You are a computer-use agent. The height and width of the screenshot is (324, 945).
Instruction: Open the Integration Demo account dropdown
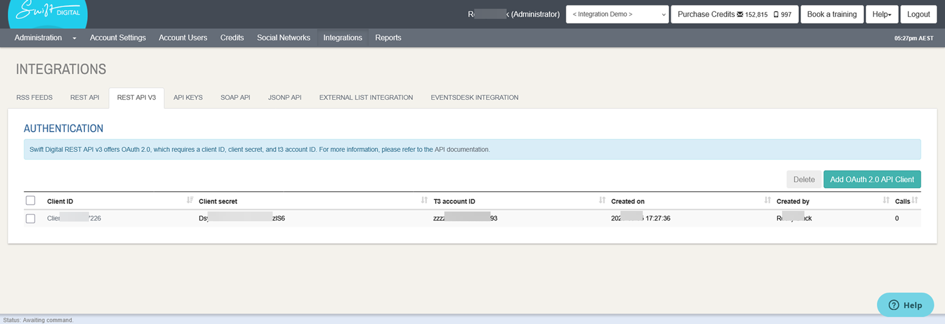click(617, 14)
